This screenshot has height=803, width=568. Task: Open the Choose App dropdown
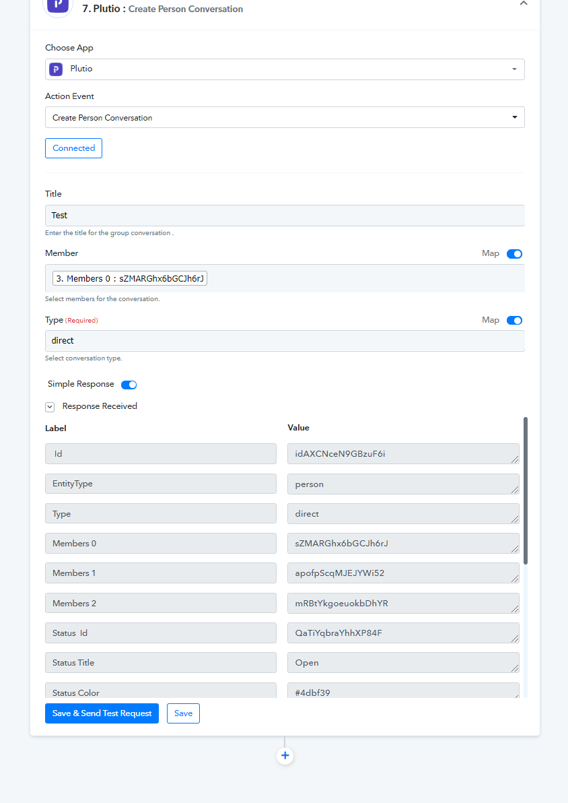285,69
